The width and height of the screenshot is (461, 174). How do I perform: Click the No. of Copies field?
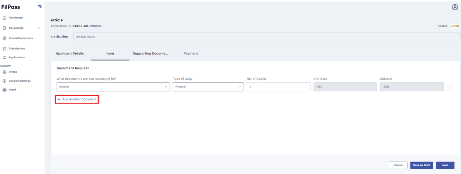click(x=279, y=87)
